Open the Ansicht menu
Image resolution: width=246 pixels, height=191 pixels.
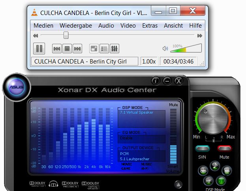(173, 26)
